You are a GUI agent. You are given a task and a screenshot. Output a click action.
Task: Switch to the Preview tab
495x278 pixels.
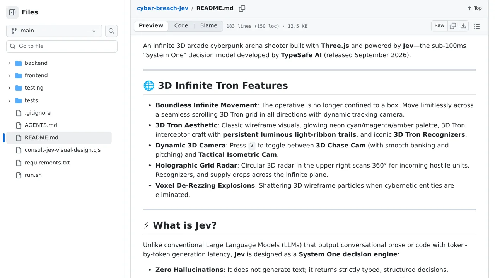151,26
